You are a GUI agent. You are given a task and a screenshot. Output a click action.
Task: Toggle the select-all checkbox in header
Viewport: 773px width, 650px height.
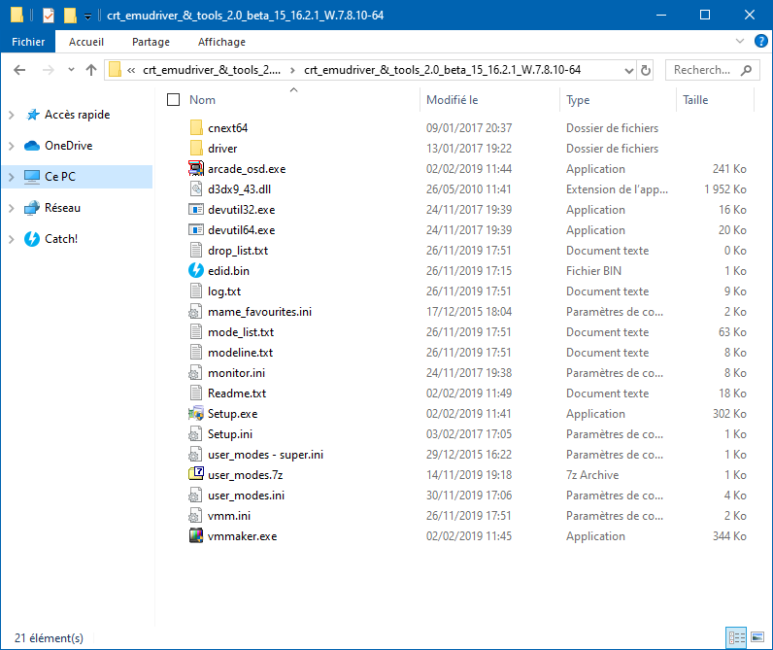point(174,100)
